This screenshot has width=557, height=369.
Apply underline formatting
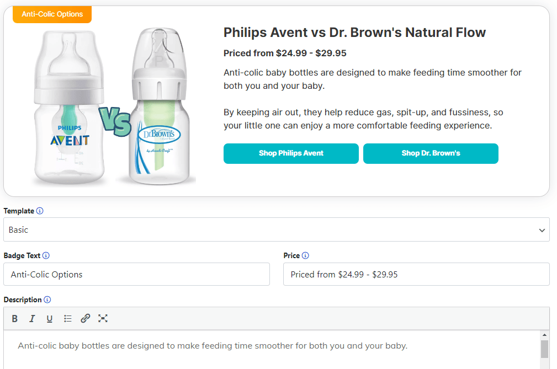tap(50, 318)
